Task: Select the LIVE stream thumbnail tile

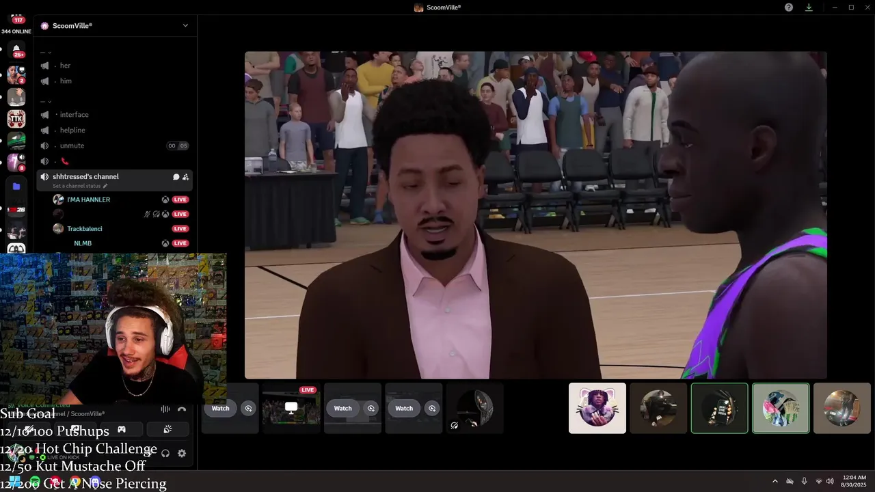Action: point(291,408)
